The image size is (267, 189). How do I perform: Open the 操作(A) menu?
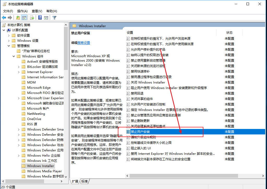(22, 11)
